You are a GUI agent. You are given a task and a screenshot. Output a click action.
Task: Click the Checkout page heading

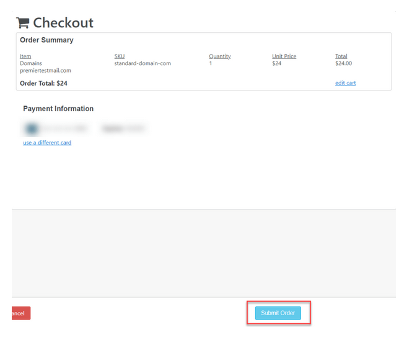pyautogui.click(x=63, y=22)
